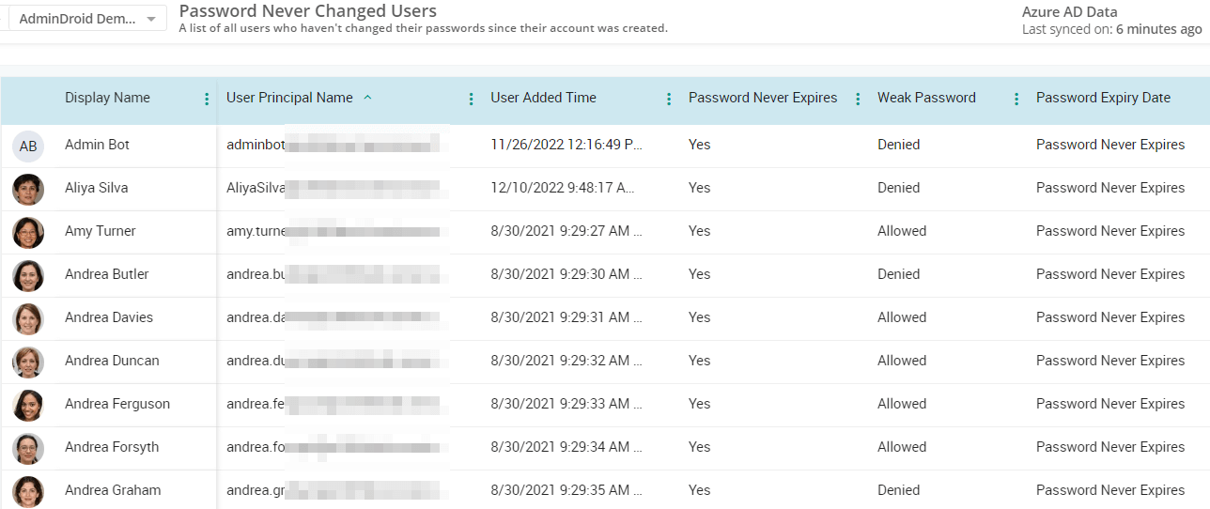Open User Added Time column options menu

[669, 99]
